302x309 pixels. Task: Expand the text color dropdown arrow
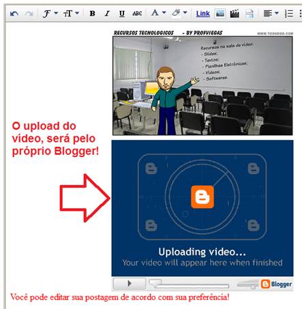[164, 13]
